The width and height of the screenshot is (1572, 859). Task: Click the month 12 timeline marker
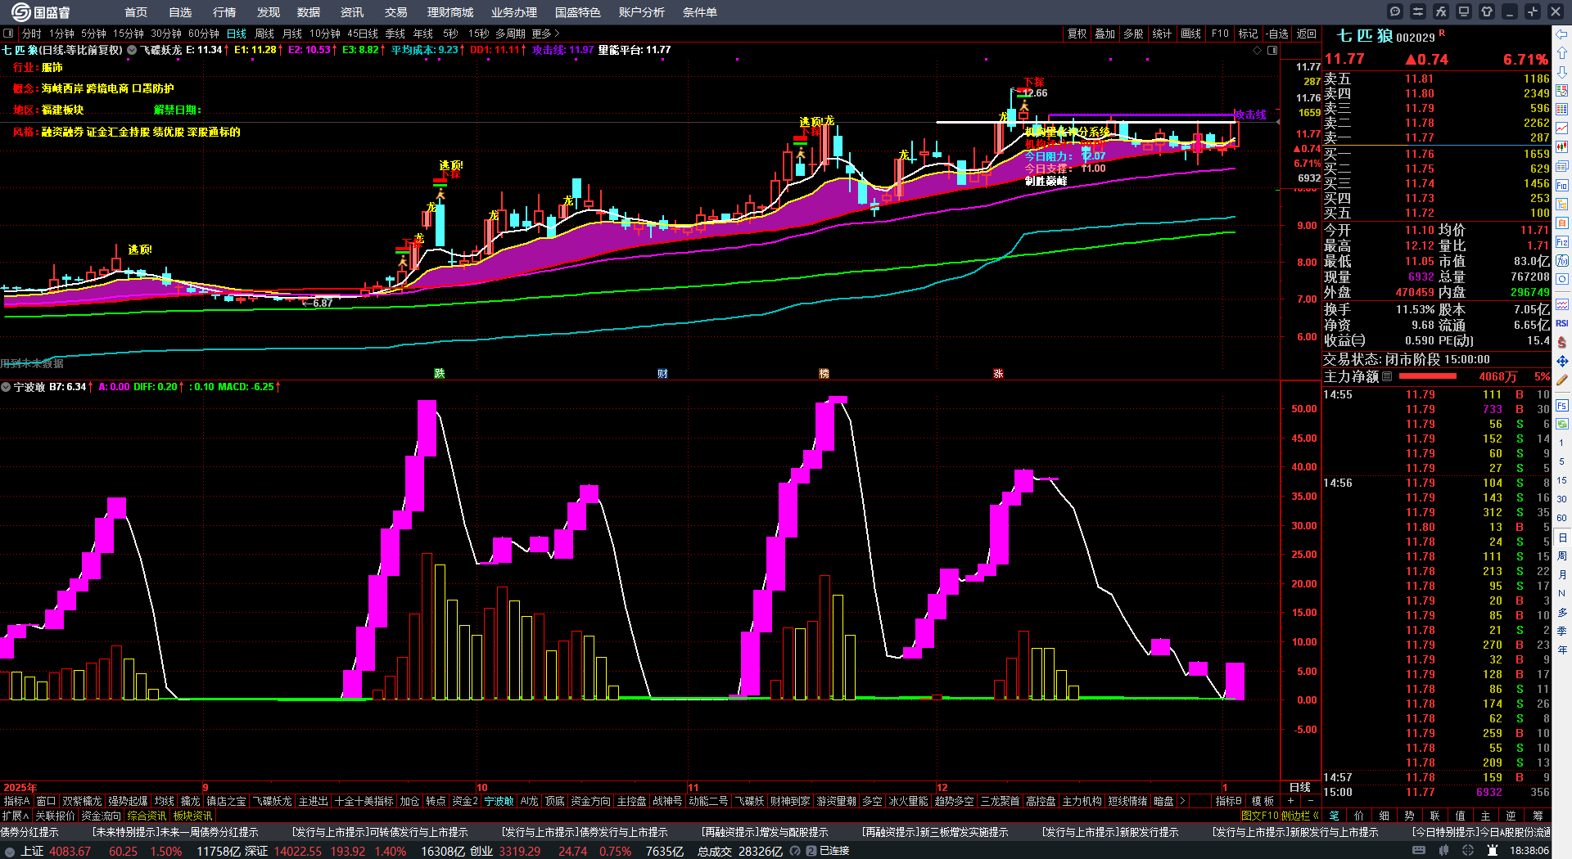tap(942, 788)
